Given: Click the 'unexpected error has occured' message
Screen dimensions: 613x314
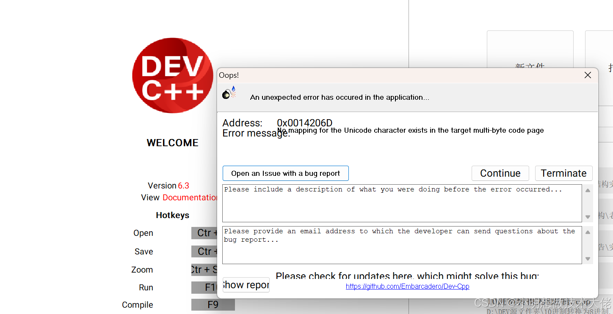Looking at the screenshot, I should (340, 97).
